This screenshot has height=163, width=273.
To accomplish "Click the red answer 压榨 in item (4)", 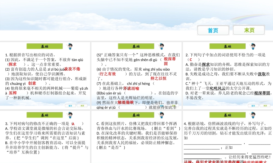I will [x=13, y=93].
